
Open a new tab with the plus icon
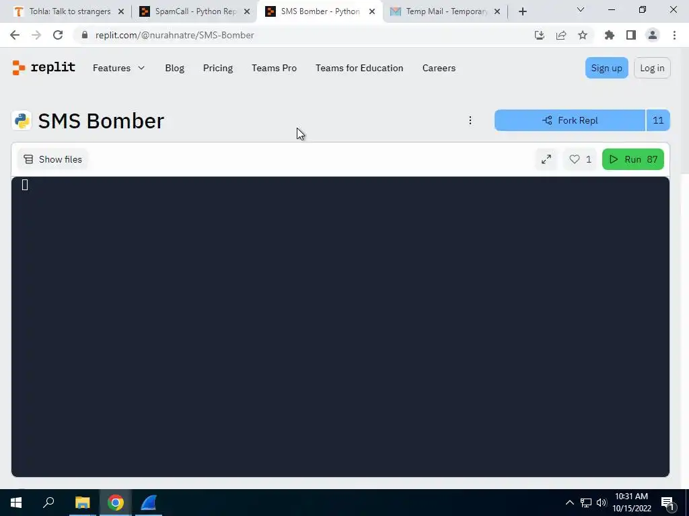point(522,11)
